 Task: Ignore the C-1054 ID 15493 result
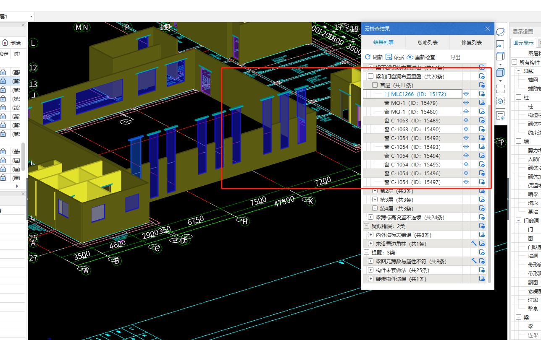click(482, 147)
